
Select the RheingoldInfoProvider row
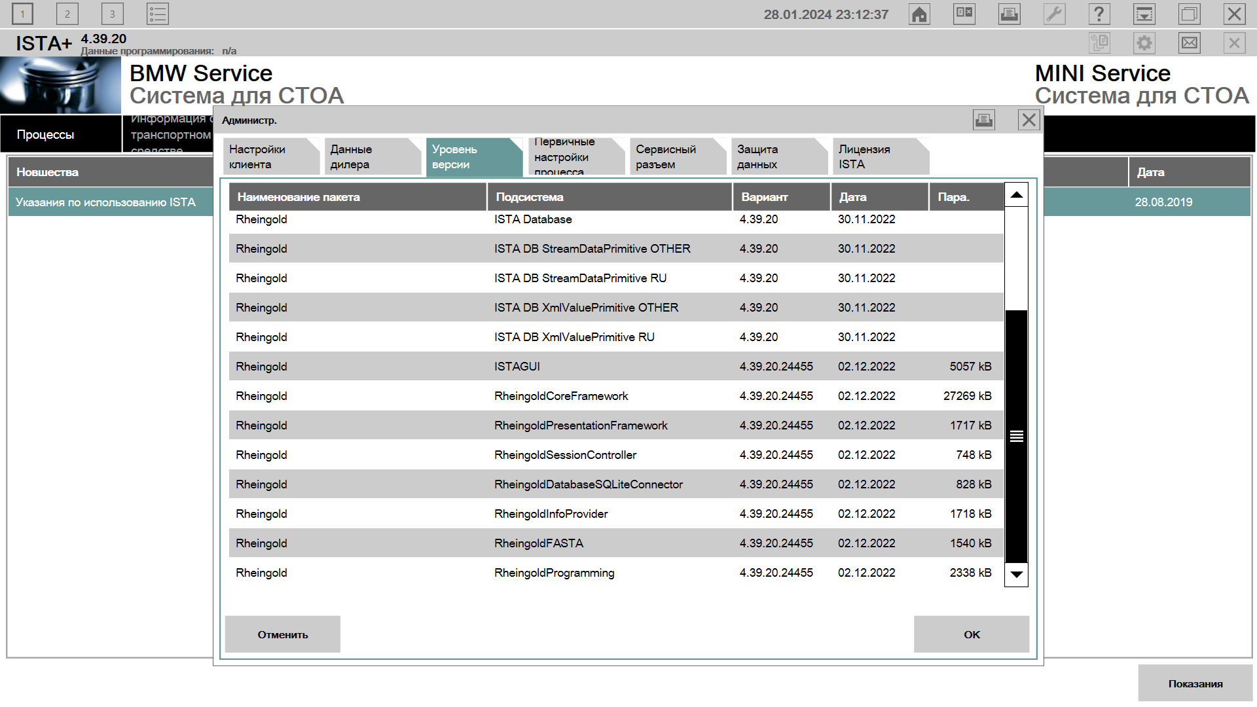[616, 514]
